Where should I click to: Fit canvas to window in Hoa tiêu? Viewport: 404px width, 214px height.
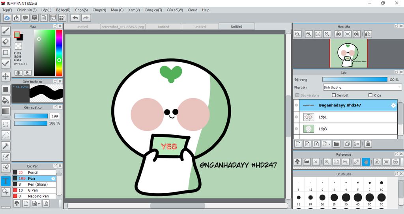(318, 34)
